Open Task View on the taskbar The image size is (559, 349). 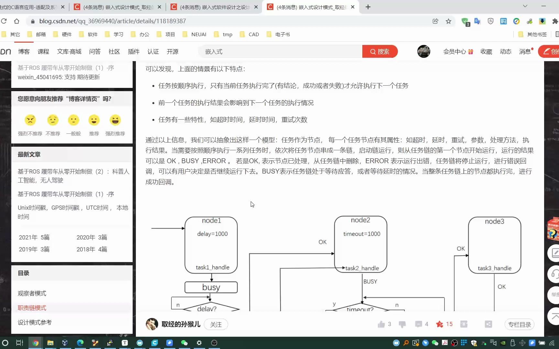tap(19, 343)
